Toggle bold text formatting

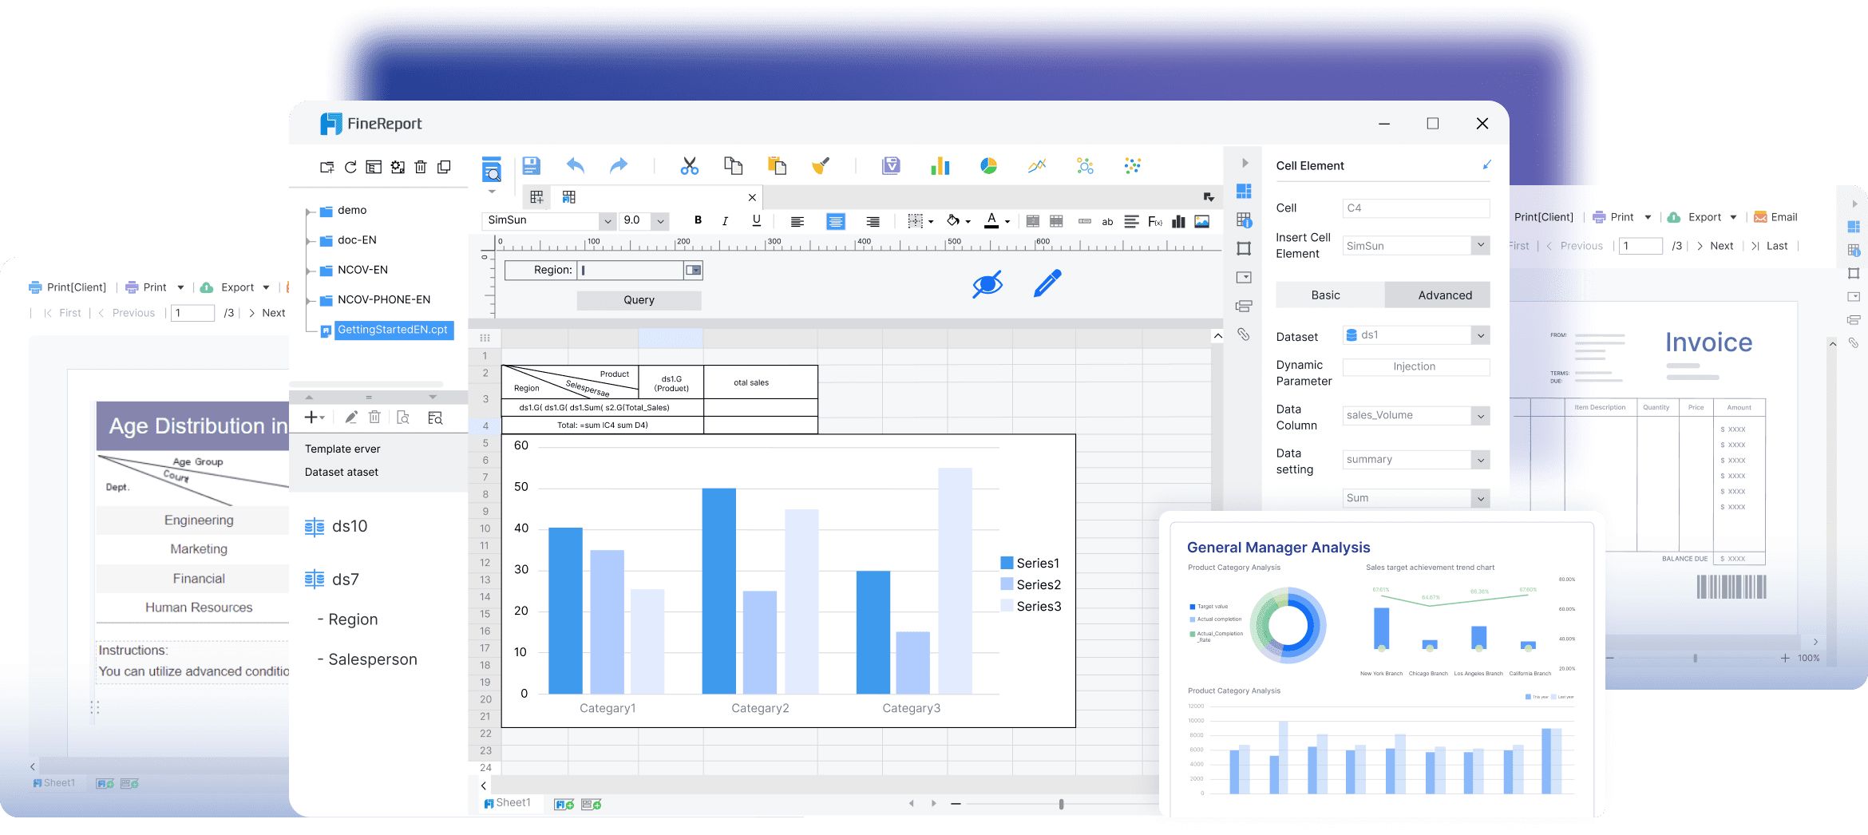pyautogui.click(x=698, y=221)
